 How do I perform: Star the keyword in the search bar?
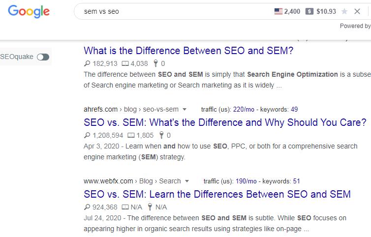pos(344,11)
